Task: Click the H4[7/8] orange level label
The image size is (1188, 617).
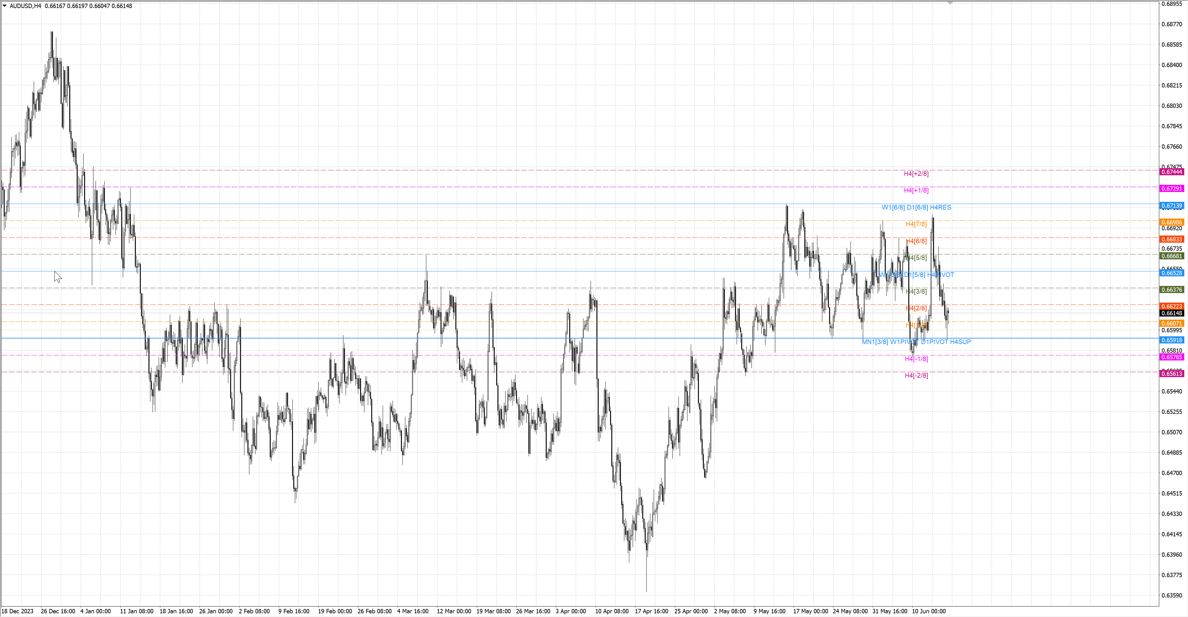Action: [916, 224]
